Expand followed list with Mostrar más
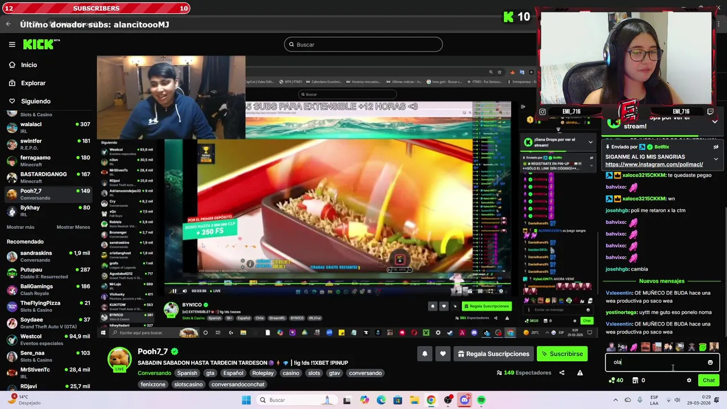Image resolution: width=727 pixels, height=409 pixels. click(20, 227)
